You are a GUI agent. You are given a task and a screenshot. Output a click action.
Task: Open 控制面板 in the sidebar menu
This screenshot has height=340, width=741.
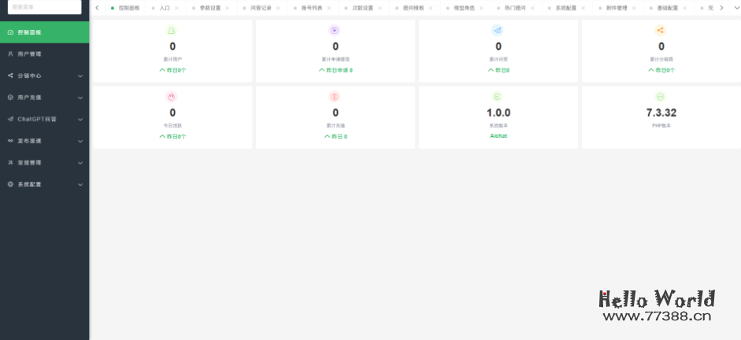point(44,32)
